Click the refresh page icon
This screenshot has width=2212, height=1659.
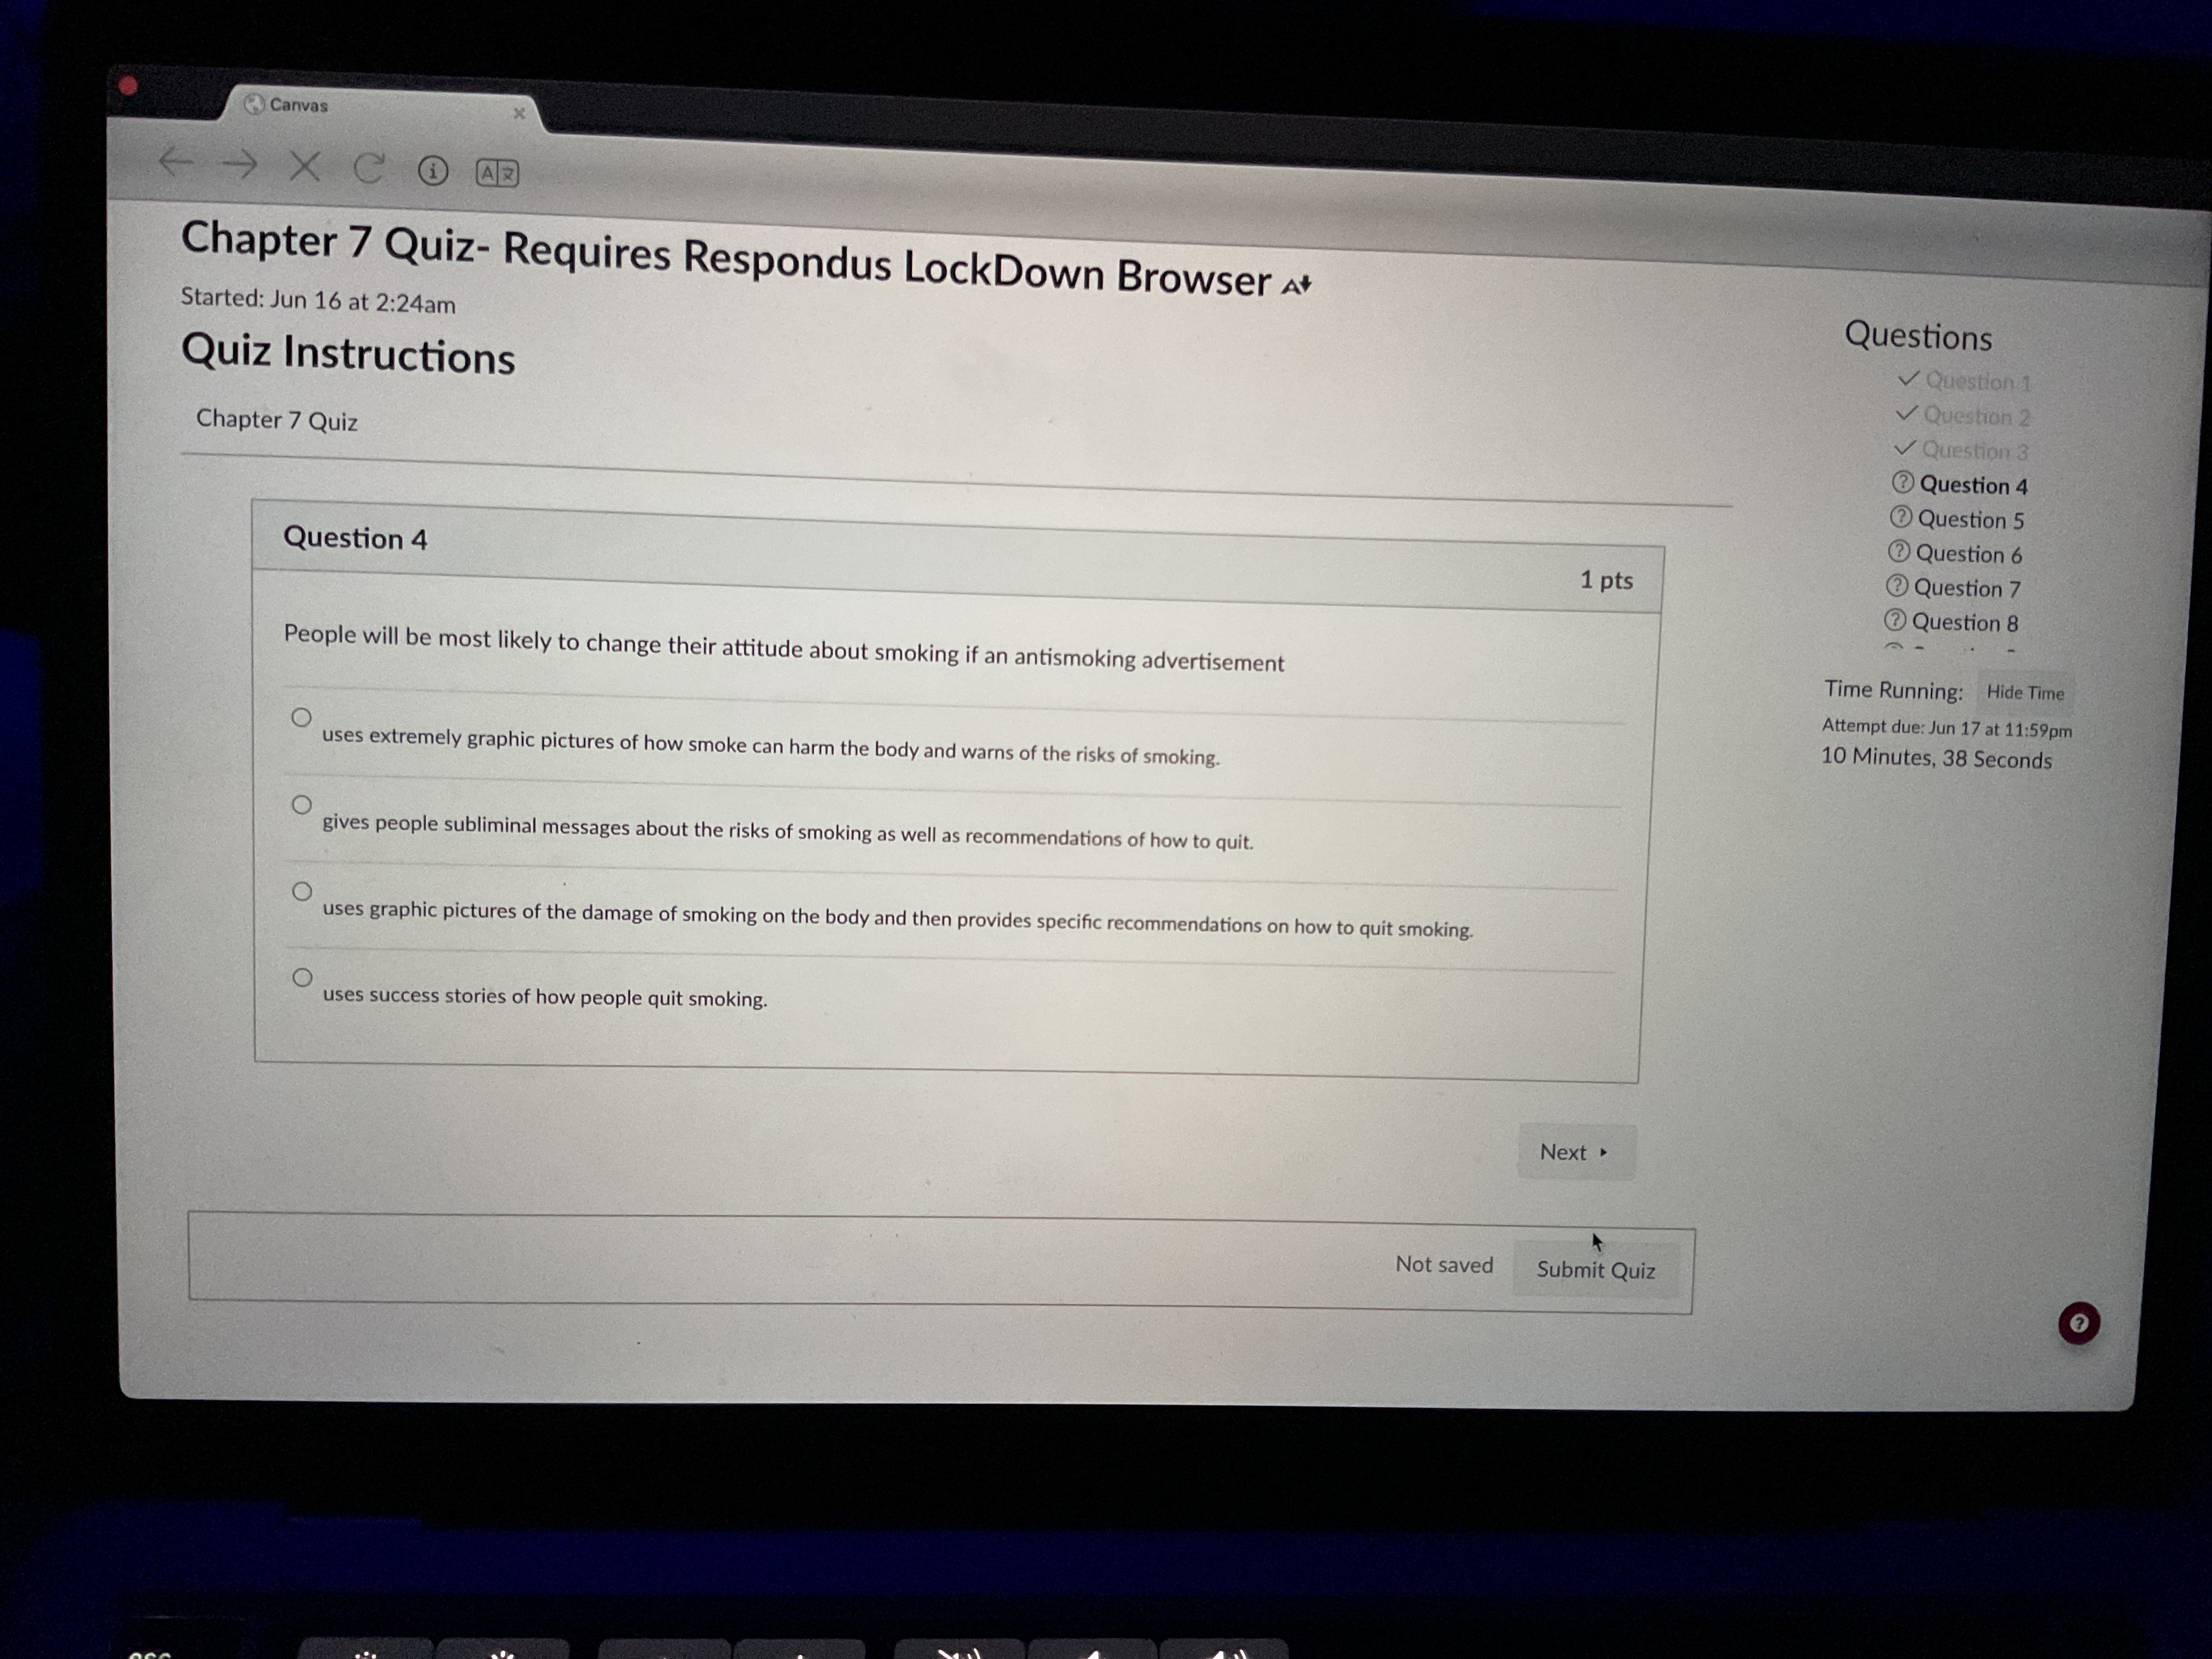pyautogui.click(x=368, y=169)
